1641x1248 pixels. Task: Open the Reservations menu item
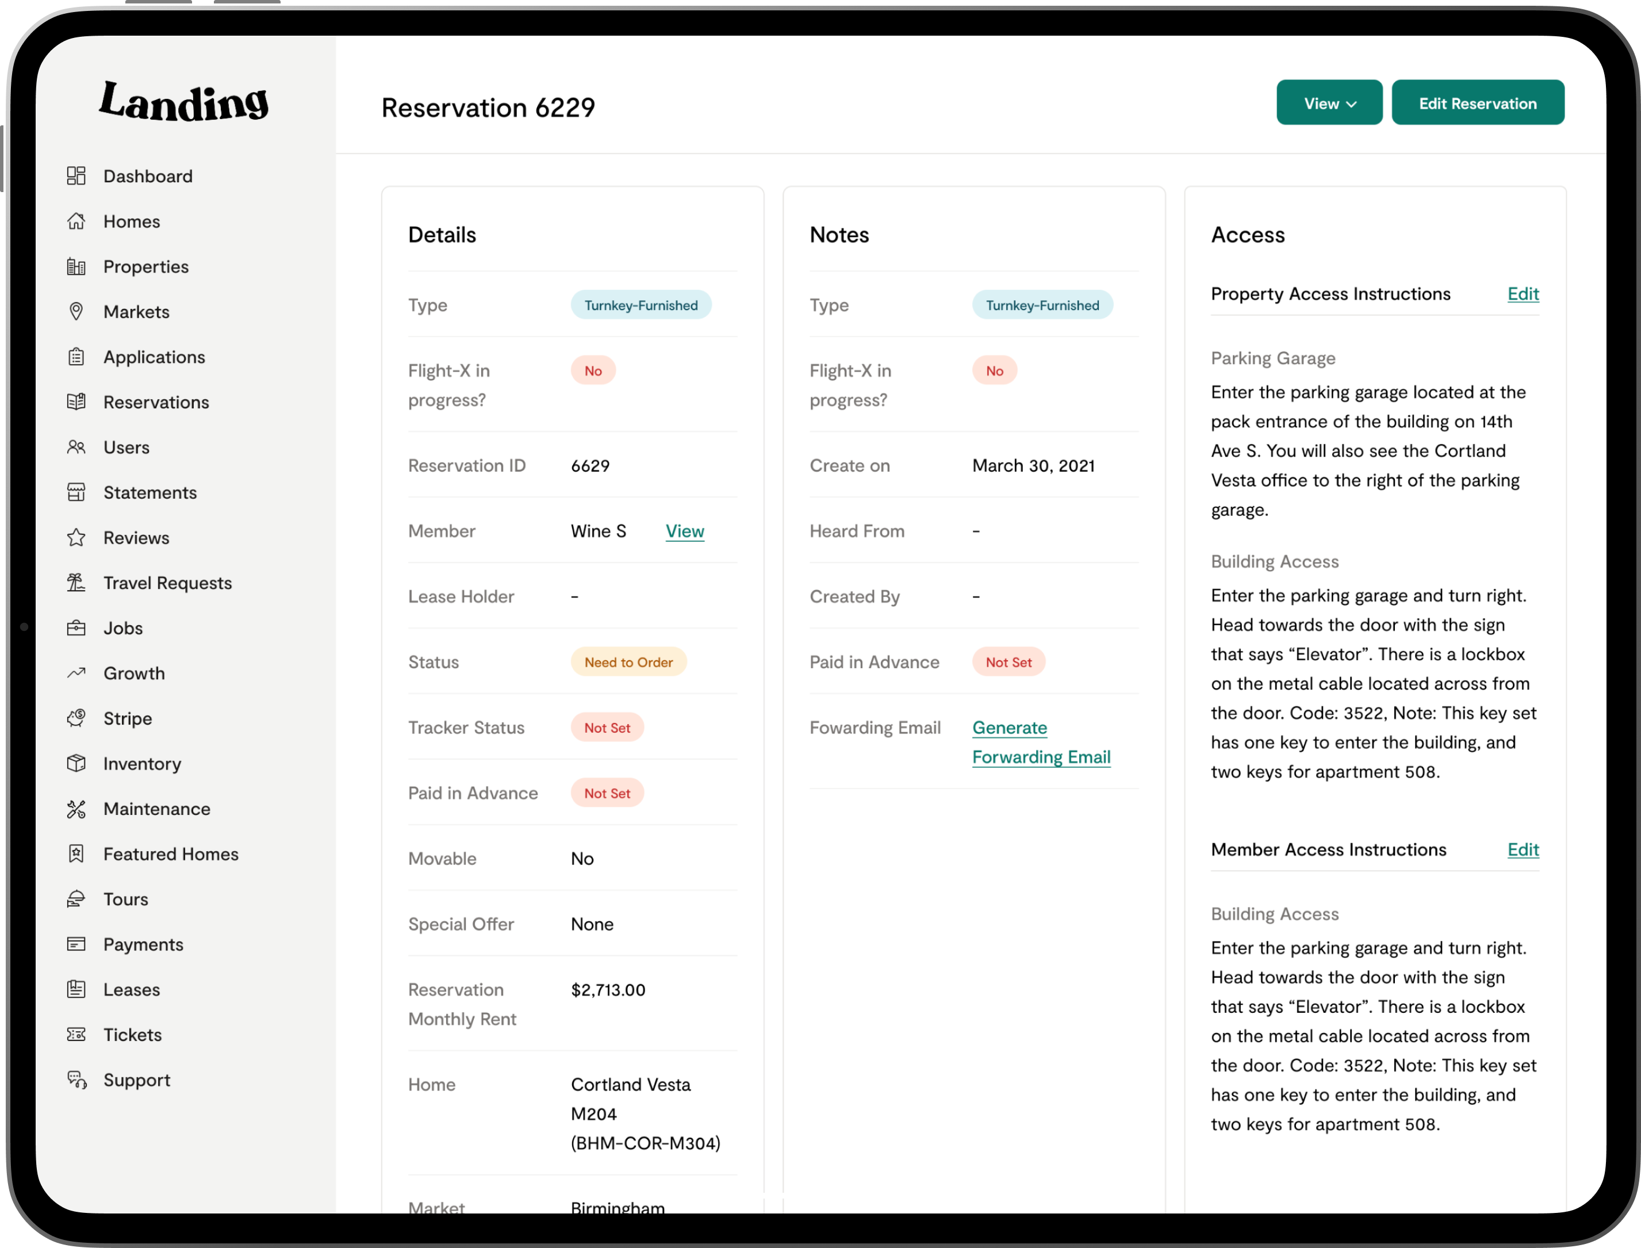[156, 402]
